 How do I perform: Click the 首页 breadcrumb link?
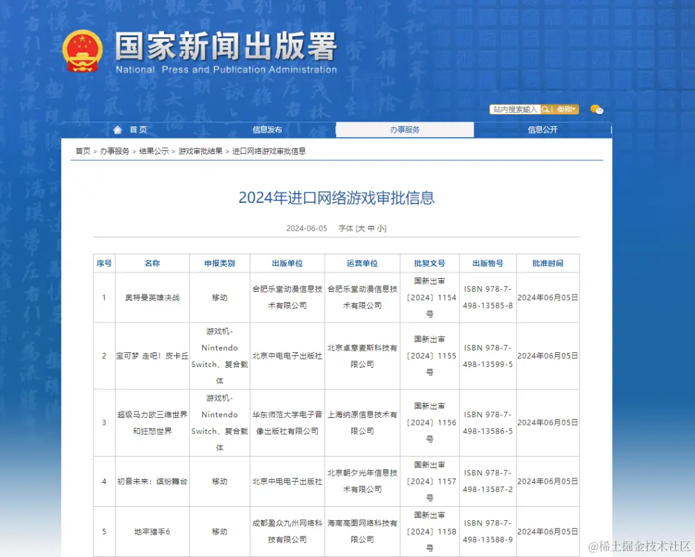click(x=83, y=151)
